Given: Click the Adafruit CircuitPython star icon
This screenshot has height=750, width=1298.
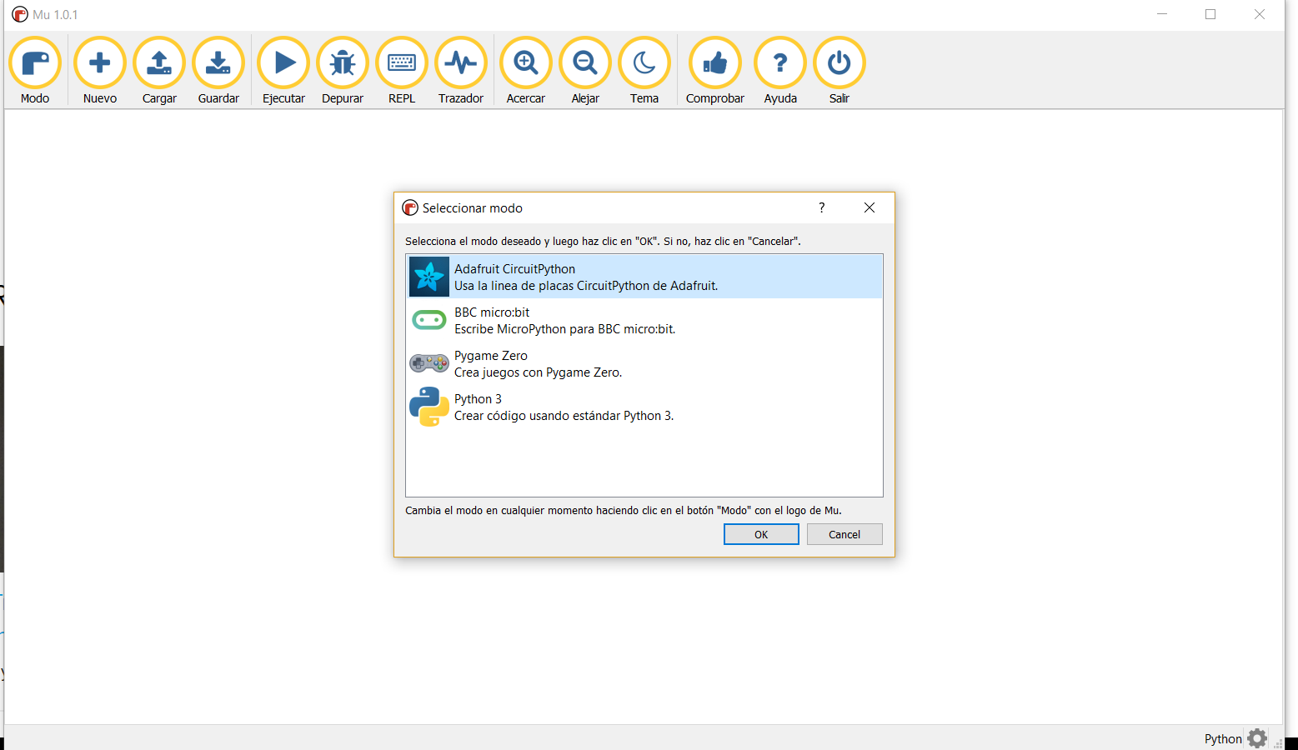Looking at the screenshot, I should [x=429, y=277].
